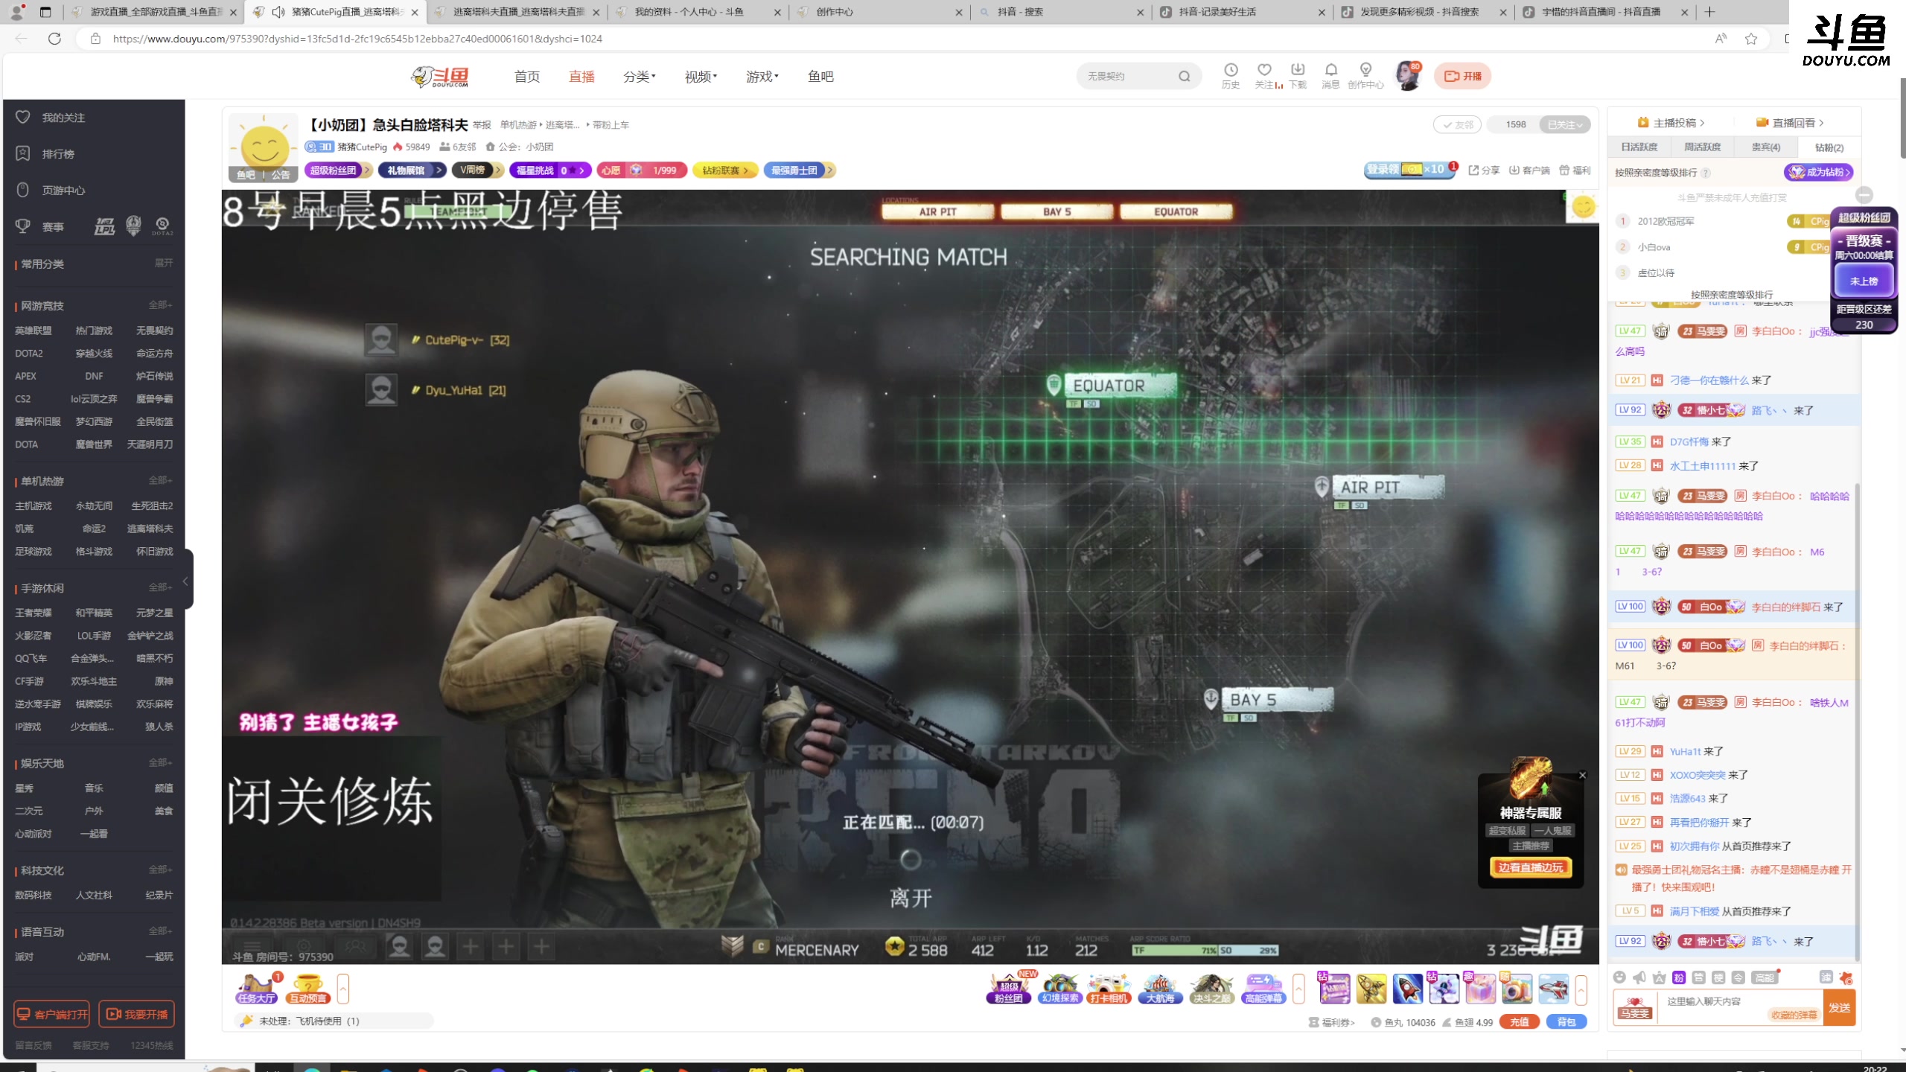Open the 决斗之巅 icon
This screenshot has width=1906, height=1072.
(1211, 989)
